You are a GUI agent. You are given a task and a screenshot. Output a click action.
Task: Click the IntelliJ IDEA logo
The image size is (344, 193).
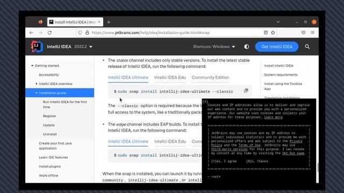click(37, 47)
